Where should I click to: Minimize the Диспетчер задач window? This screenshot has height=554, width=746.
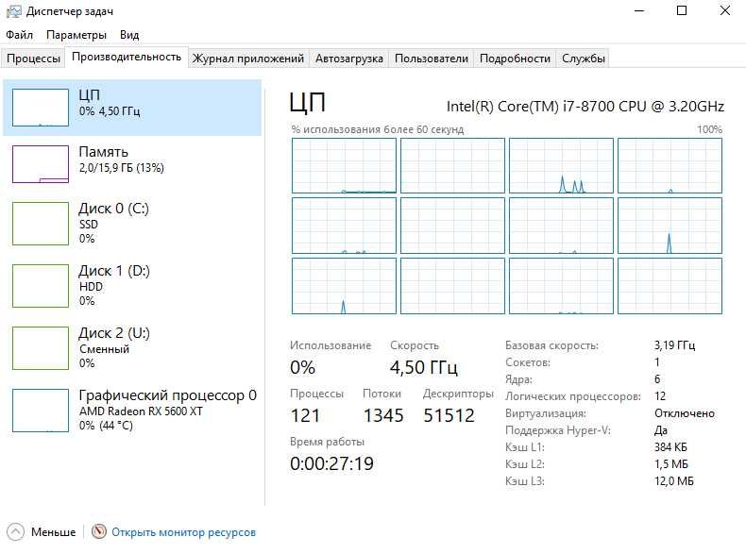[x=639, y=10]
